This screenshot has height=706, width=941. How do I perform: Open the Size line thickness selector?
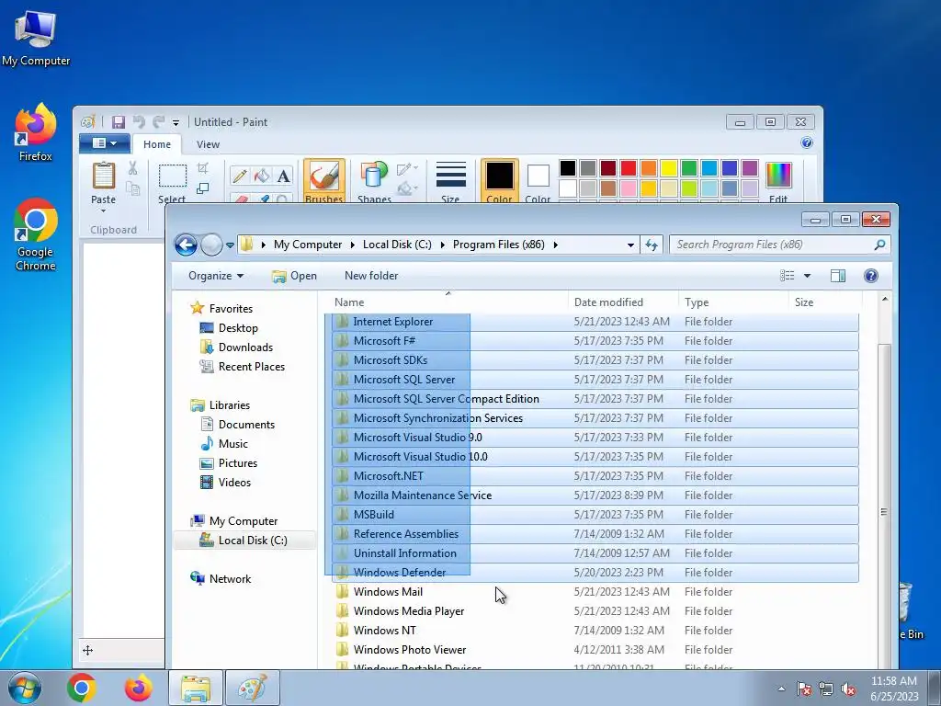click(450, 181)
